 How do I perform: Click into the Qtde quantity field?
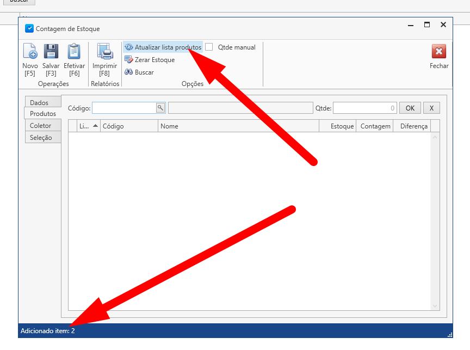364,108
